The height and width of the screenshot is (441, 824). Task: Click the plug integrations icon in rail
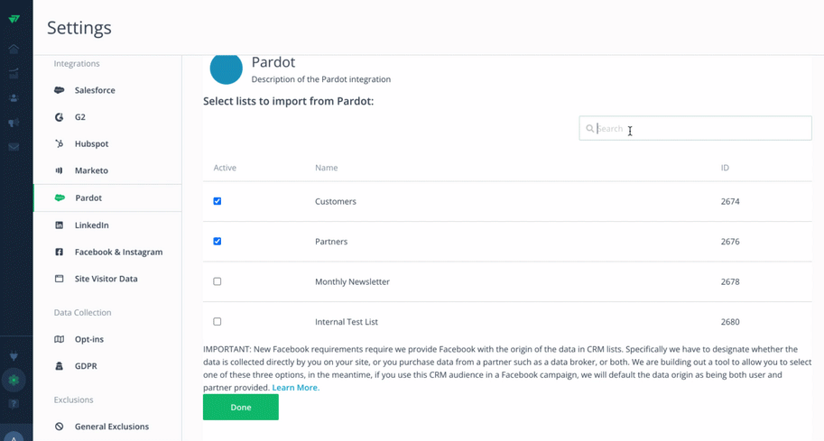(14, 356)
